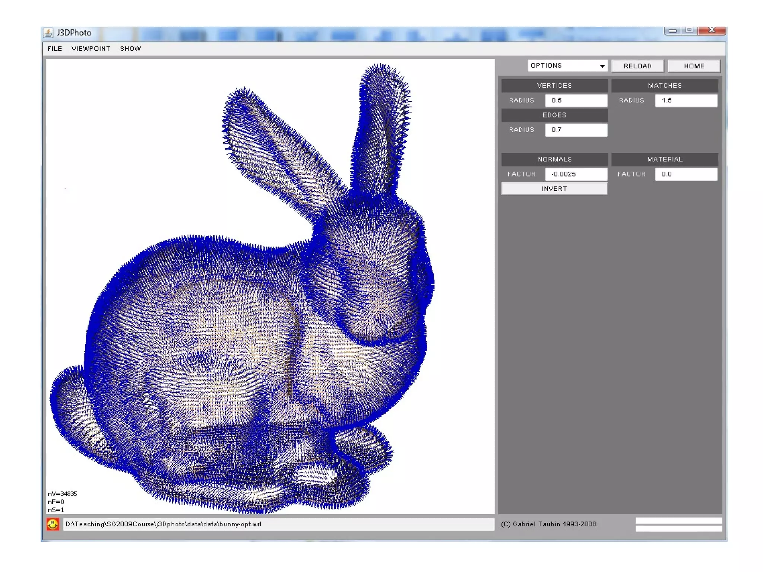Click the VERTICES section header
Image resolution: width=763 pixels, height=572 pixels.
point(554,86)
